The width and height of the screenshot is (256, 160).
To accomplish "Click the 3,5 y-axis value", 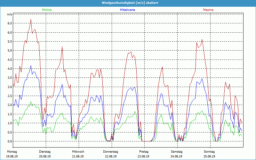I will (10, 78).
